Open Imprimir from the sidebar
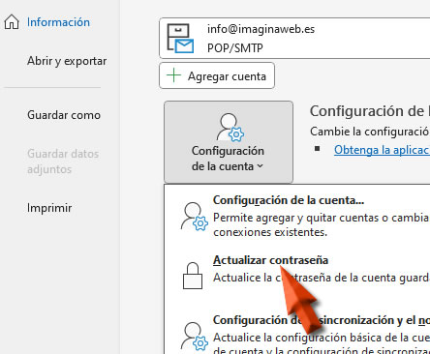The image size is (430, 354). 49,208
